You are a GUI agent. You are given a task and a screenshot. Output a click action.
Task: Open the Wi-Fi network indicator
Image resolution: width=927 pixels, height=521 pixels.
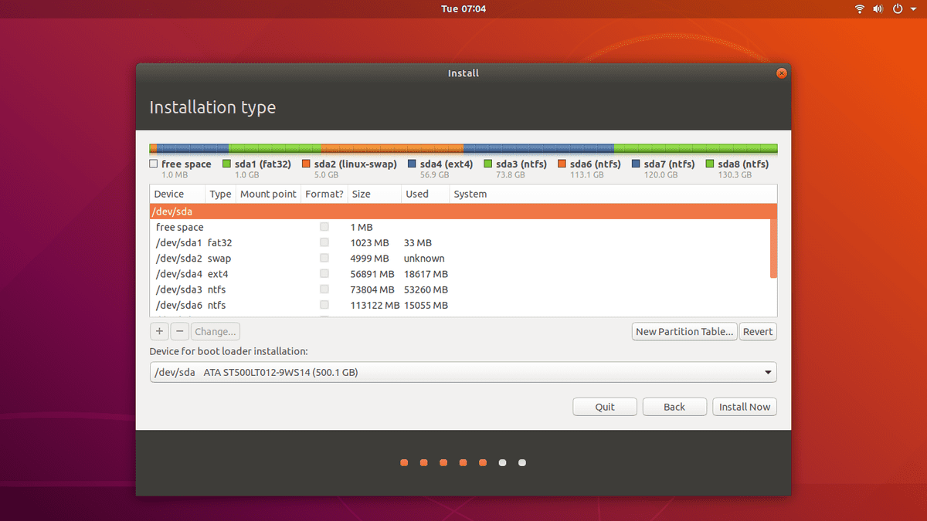pos(860,9)
